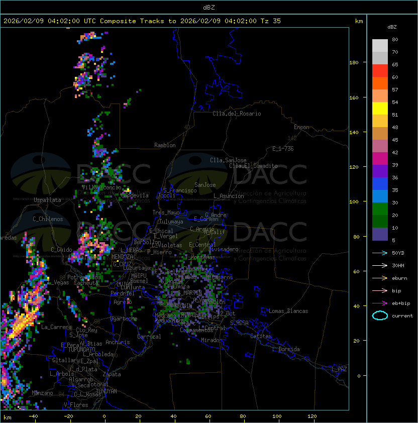Click the 'MENDOZA' city label
Viewport: 418px width, 423px height.
122,256
